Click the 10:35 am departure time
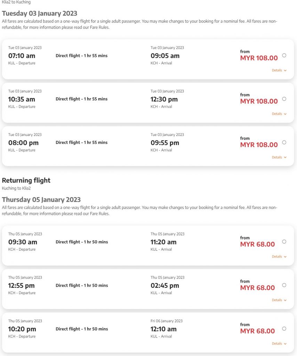The height and width of the screenshot is (356, 297). click(22, 99)
